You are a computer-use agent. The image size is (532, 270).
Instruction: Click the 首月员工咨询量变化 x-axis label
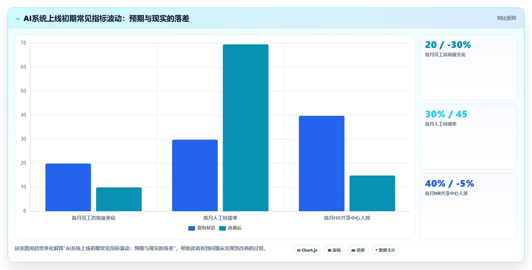click(93, 218)
